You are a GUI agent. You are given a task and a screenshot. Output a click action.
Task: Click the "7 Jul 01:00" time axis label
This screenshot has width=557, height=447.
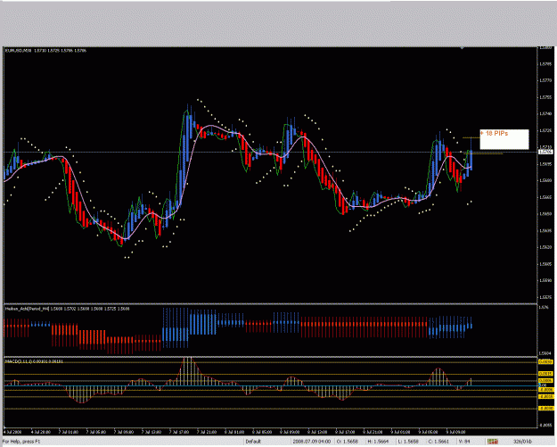pos(69,432)
